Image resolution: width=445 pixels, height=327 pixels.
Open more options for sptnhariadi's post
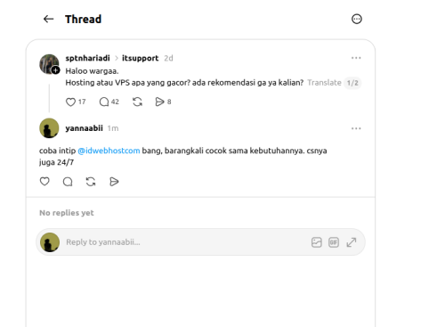[x=356, y=58]
